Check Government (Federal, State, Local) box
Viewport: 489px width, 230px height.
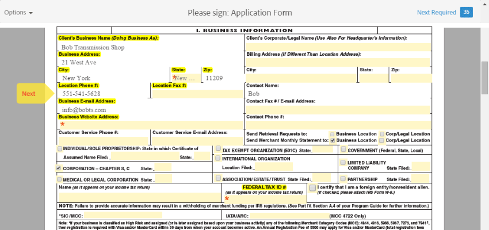[x=343, y=149]
